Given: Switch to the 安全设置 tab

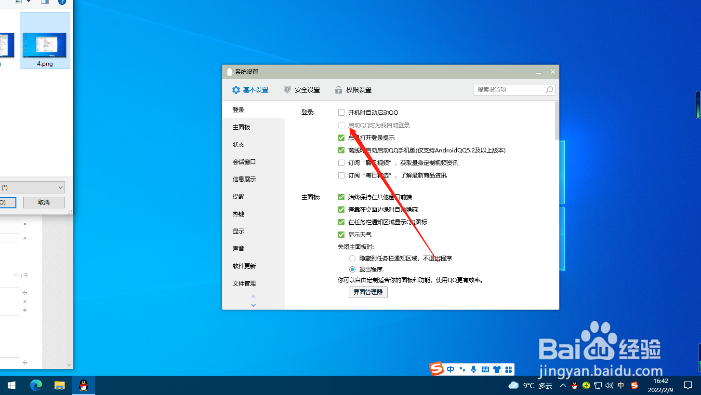Looking at the screenshot, I should [x=302, y=90].
